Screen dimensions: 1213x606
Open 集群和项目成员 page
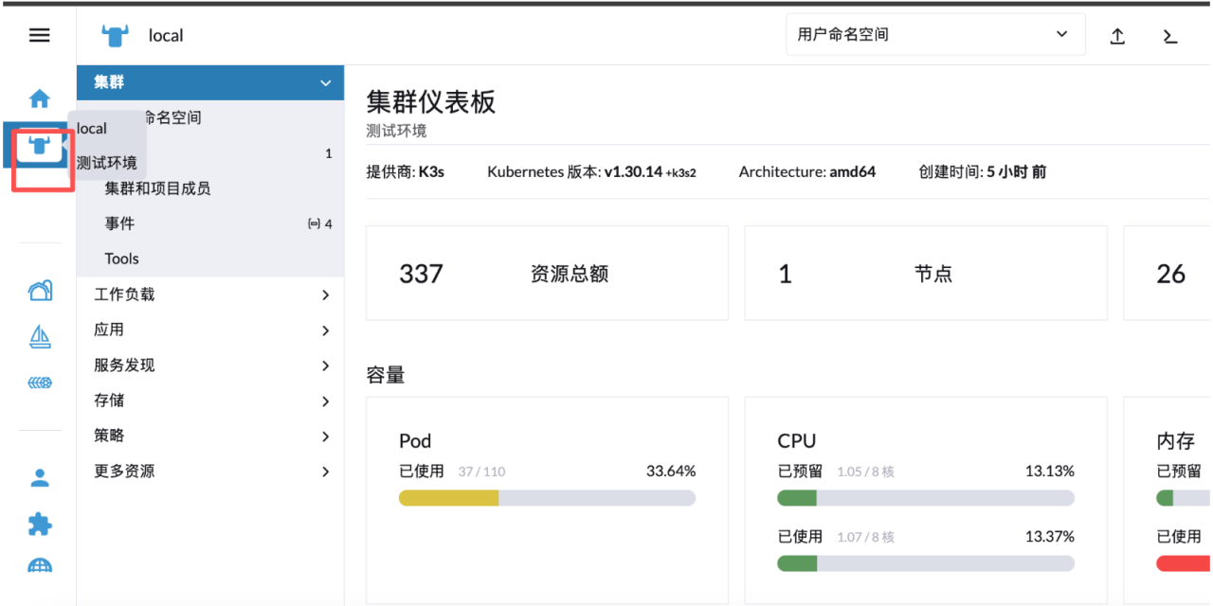click(157, 188)
